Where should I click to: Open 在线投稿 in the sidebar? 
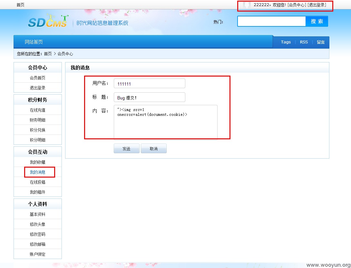click(38, 182)
